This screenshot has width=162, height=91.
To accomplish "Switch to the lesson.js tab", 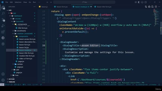I will (44, 7).
